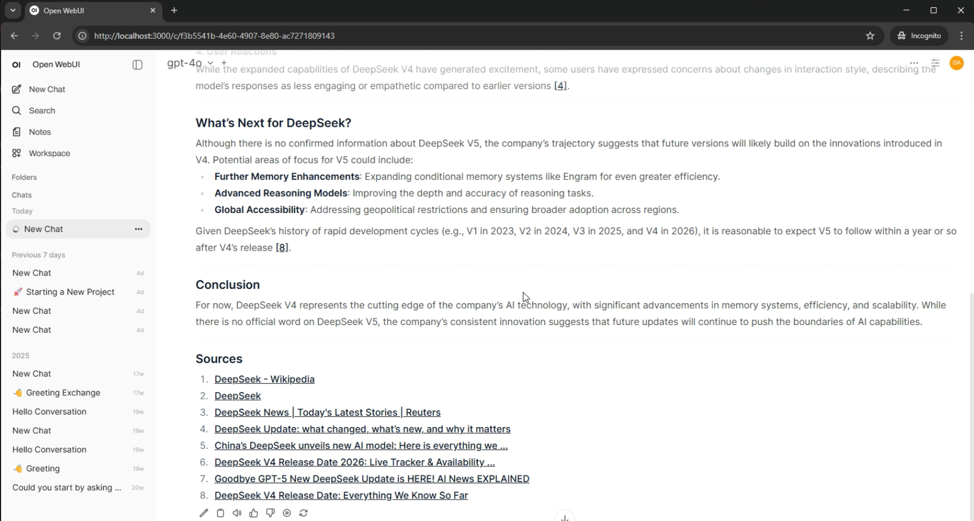Click the Incognito profile button
This screenshot has height=521, width=974.
[919, 35]
